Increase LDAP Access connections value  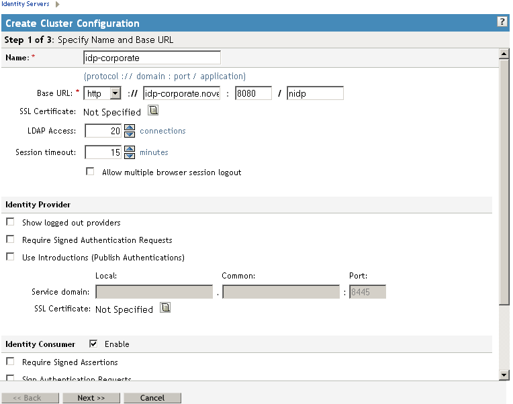[x=130, y=128]
